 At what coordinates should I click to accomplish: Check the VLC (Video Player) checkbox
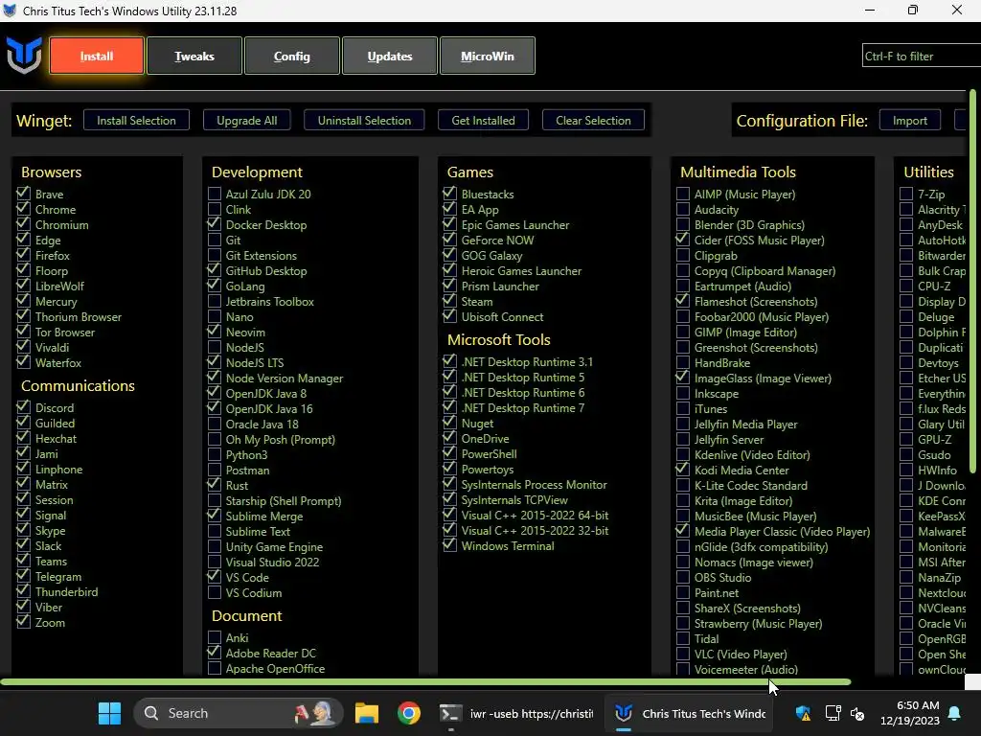click(682, 654)
